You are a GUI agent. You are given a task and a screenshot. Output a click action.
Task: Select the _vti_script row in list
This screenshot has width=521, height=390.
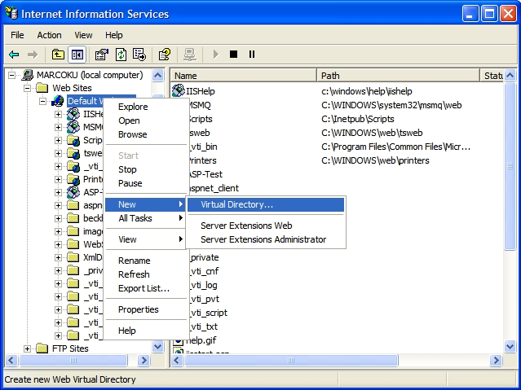click(x=209, y=313)
